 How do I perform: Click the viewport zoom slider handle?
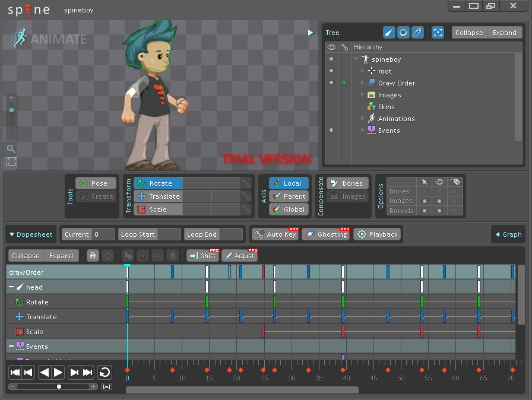[11, 110]
